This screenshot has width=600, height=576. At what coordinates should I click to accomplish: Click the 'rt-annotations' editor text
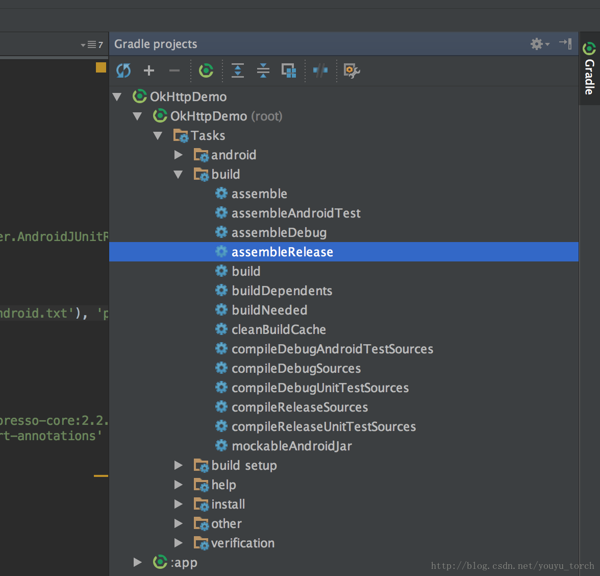tap(51, 436)
